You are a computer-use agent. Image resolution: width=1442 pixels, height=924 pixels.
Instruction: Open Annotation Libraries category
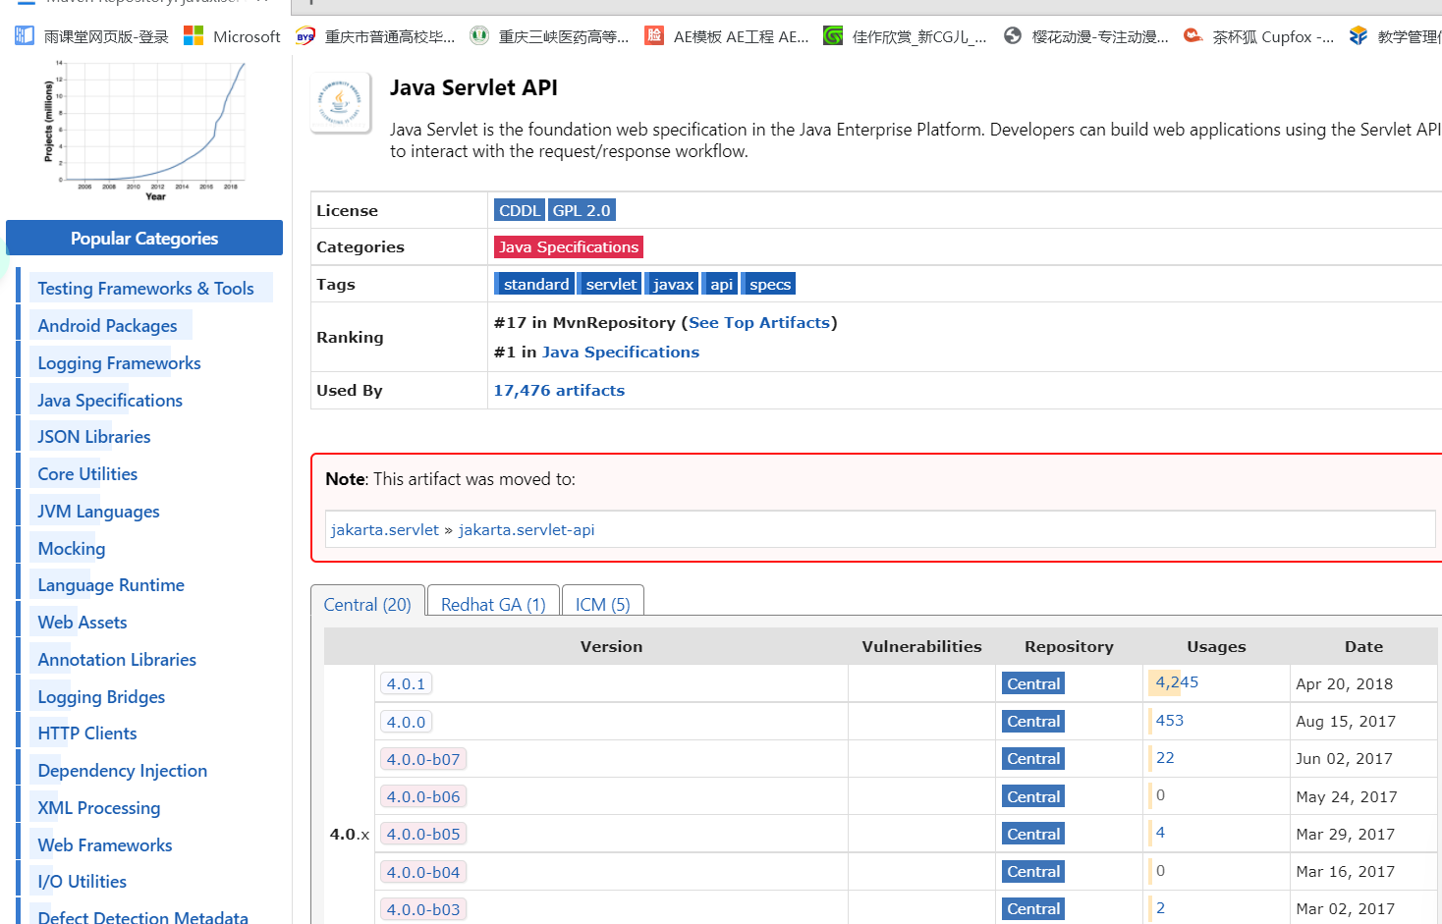click(x=117, y=659)
